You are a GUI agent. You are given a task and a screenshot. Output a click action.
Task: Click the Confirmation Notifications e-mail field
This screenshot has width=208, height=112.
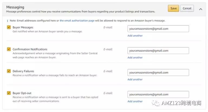158,51
